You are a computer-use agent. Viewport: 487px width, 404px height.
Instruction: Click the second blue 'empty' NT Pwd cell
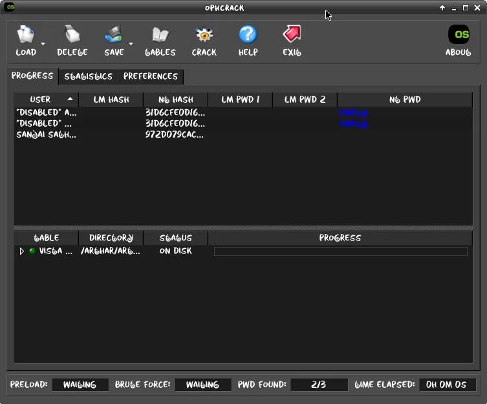pyautogui.click(x=354, y=123)
